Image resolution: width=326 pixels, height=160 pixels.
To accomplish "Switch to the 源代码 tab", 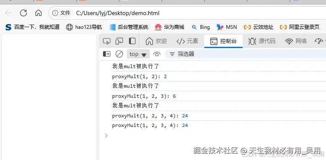I will [262, 41].
